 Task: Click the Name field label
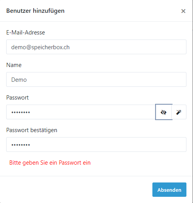14,65
